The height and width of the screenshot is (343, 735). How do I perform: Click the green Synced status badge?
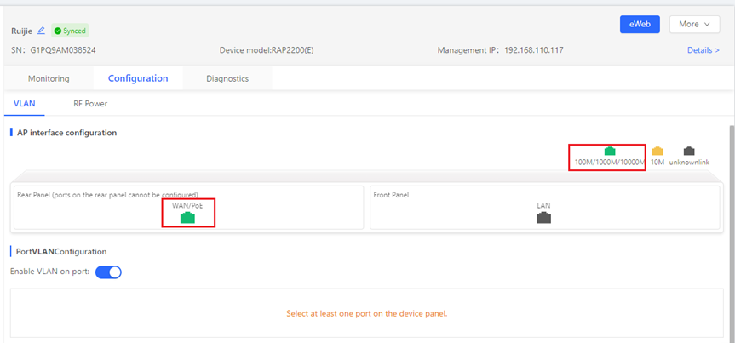coord(70,31)
